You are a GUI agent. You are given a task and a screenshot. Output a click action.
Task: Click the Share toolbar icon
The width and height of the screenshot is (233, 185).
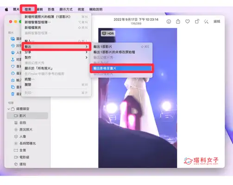tap(178, 21)
